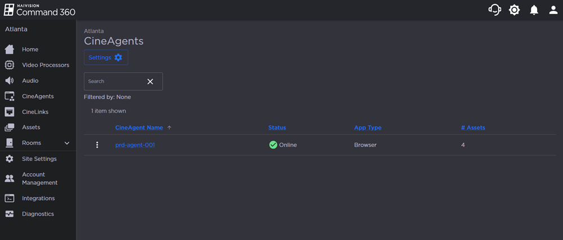This screenshot has height=240, width=563.
Task: Expand the Rooms menu chevron
Action: pos(67,143)
